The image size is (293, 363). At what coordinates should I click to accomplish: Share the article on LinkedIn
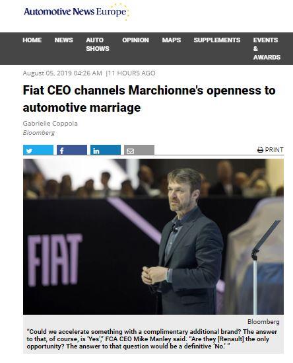click(x=106, y=150)
